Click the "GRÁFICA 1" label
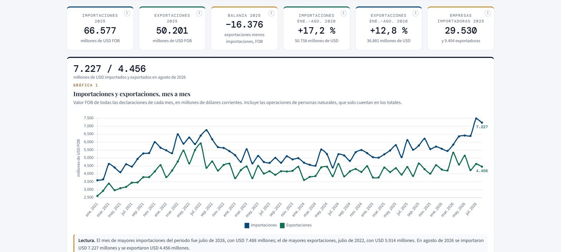The width and height of the screenshot is (561, 252). 86,85
